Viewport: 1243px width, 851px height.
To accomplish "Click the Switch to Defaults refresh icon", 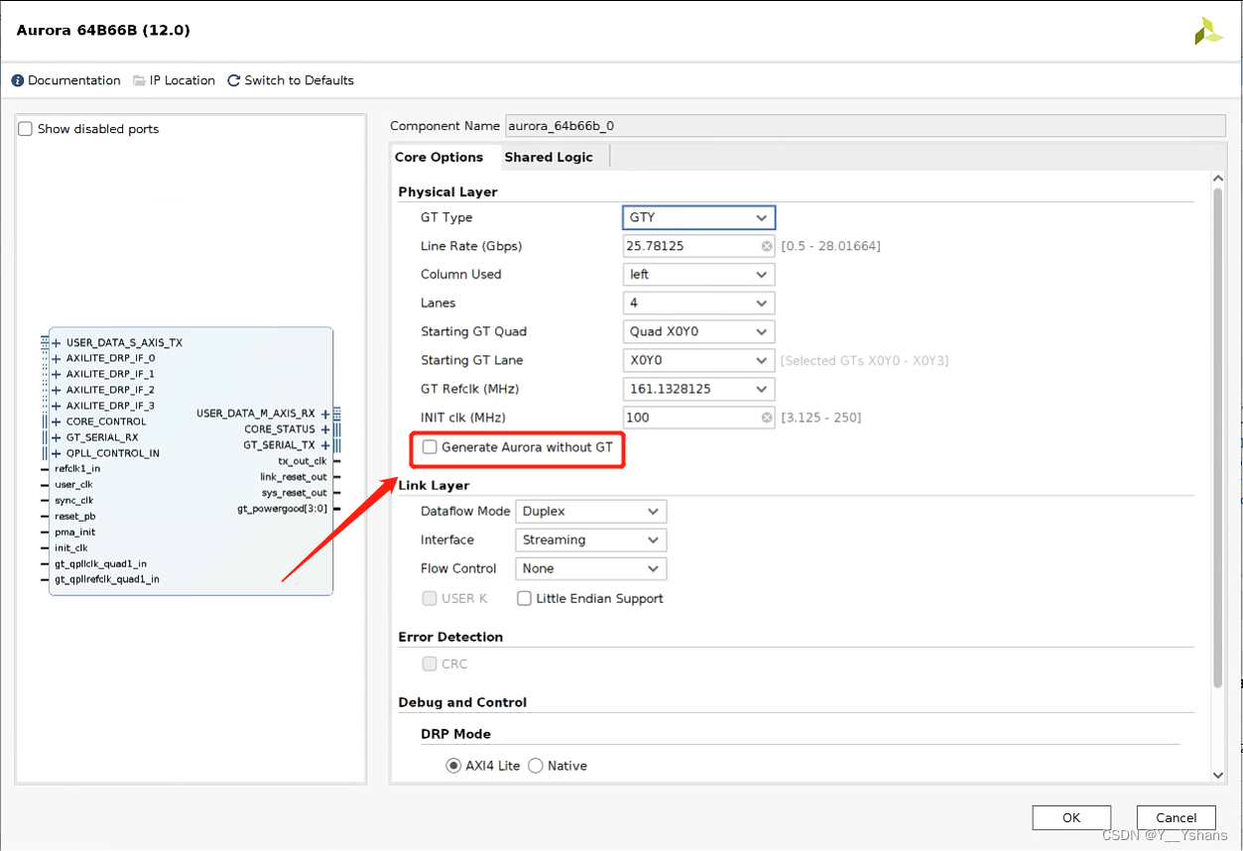I will [x=234, y=80].
